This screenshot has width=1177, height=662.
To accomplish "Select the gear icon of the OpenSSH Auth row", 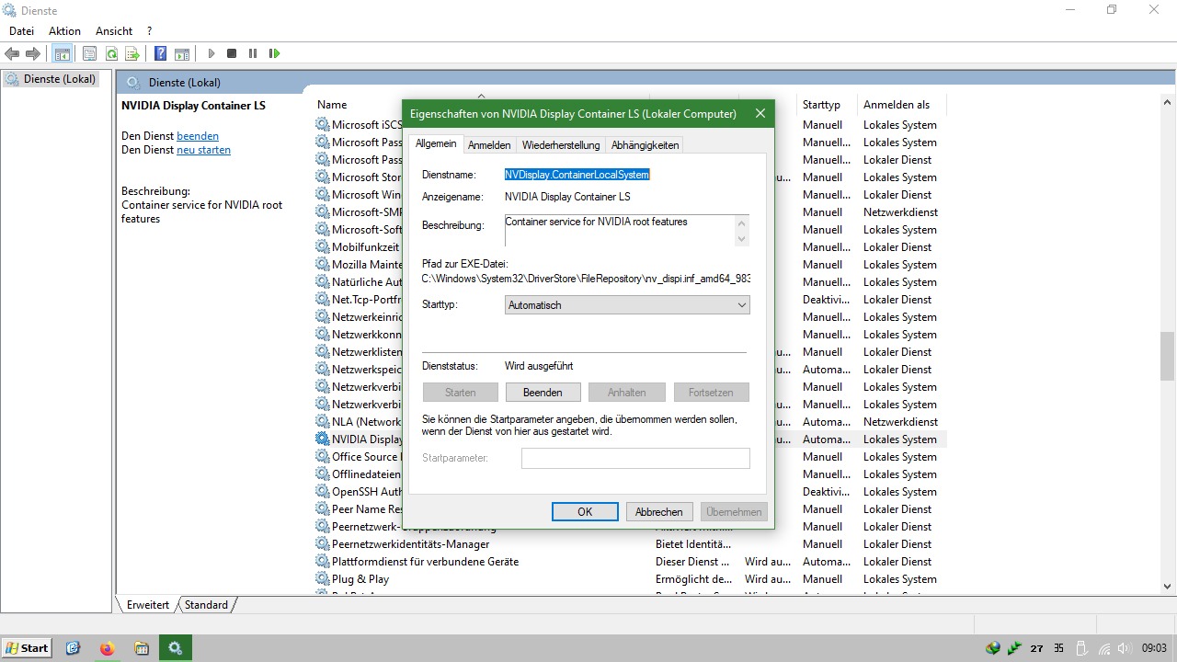I will (x=322, y=492).
